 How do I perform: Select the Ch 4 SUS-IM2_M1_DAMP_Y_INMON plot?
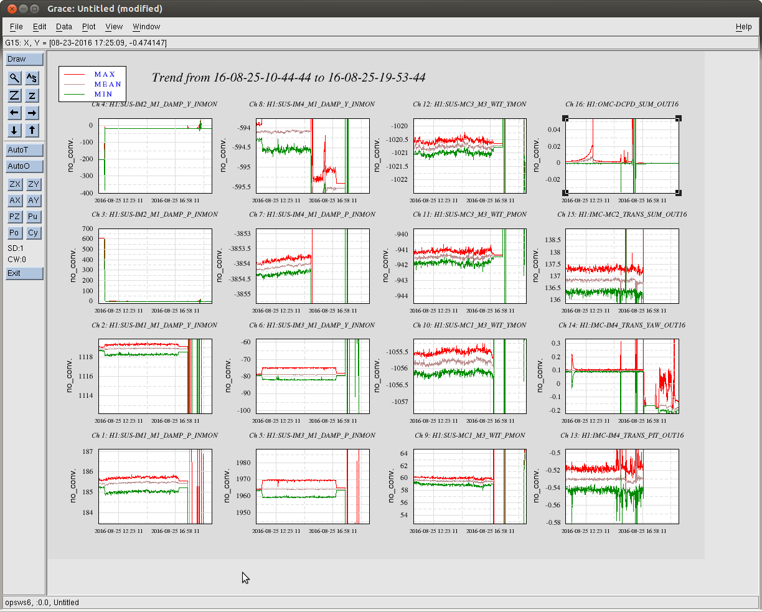(x=155, y=156)
